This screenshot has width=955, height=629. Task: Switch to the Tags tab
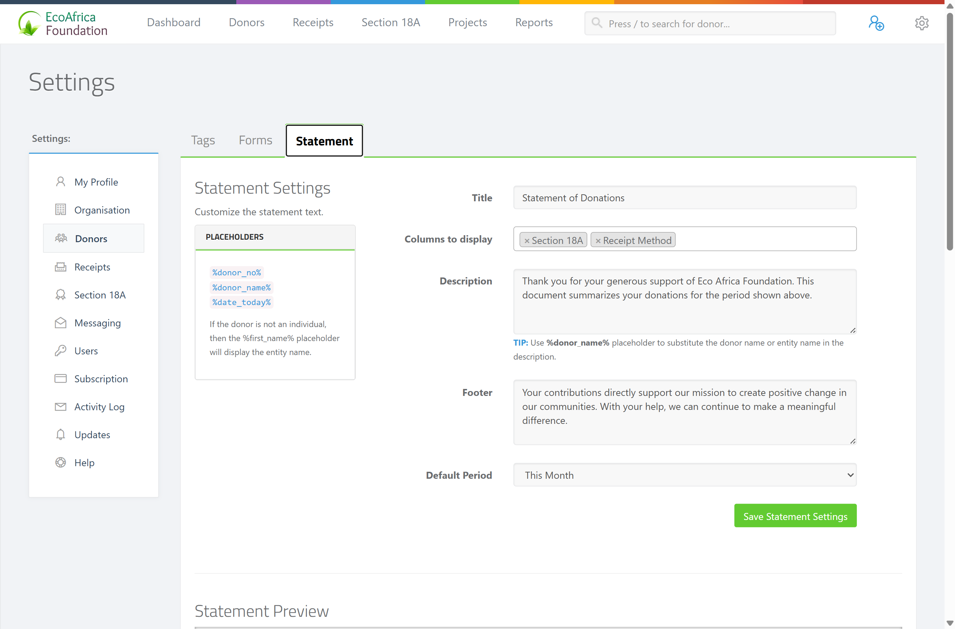click(203, 140)
